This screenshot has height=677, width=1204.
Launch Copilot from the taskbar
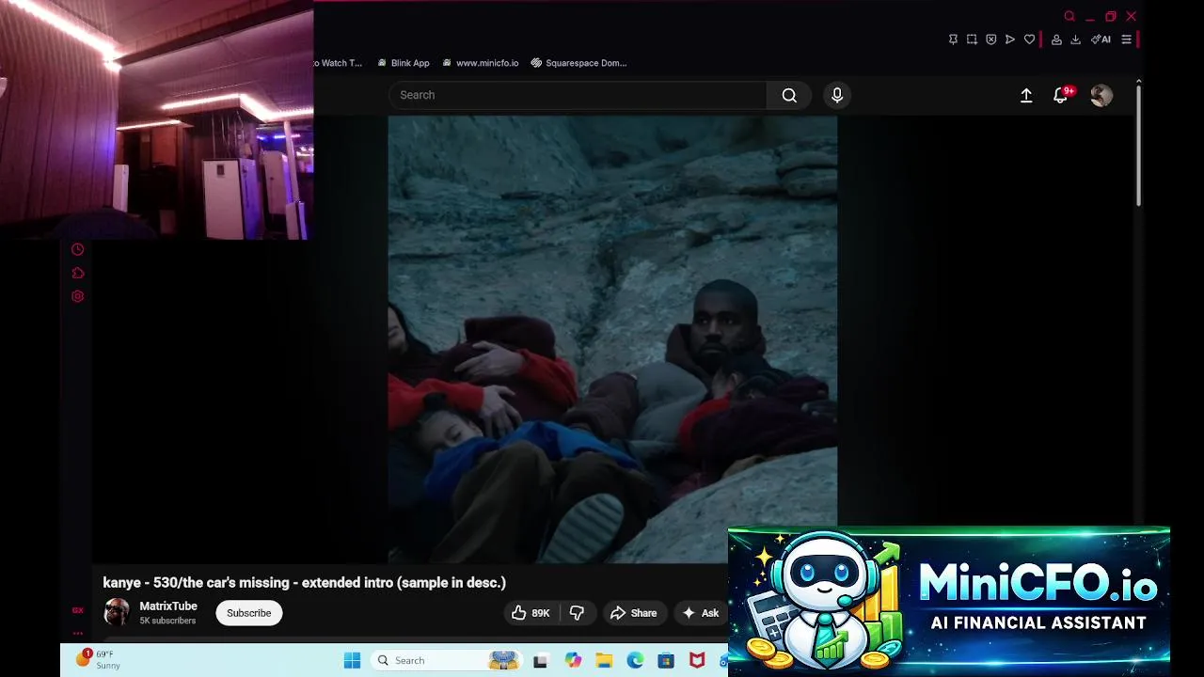pos(573,661)
